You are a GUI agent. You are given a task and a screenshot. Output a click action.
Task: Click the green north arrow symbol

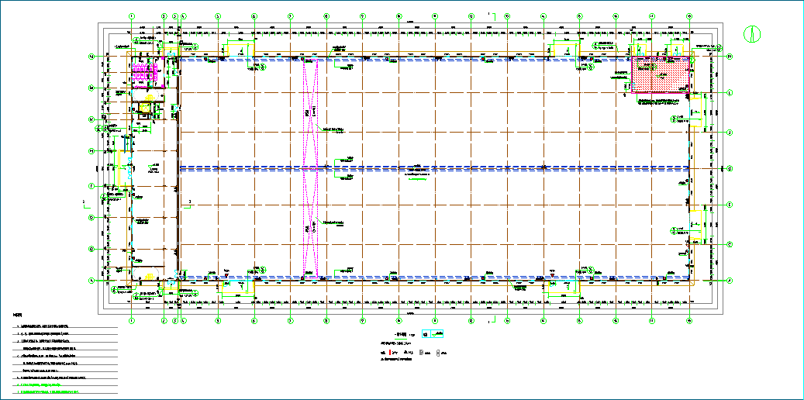[752, 34]
